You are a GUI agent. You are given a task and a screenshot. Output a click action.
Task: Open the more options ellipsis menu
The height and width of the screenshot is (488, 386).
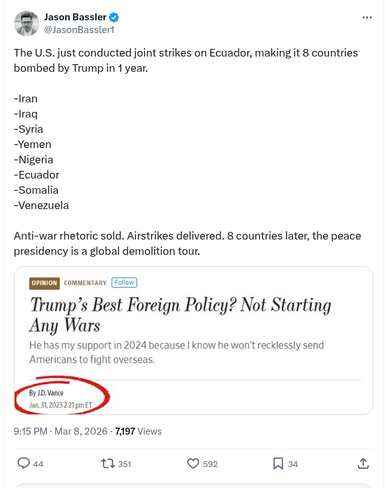367,17
